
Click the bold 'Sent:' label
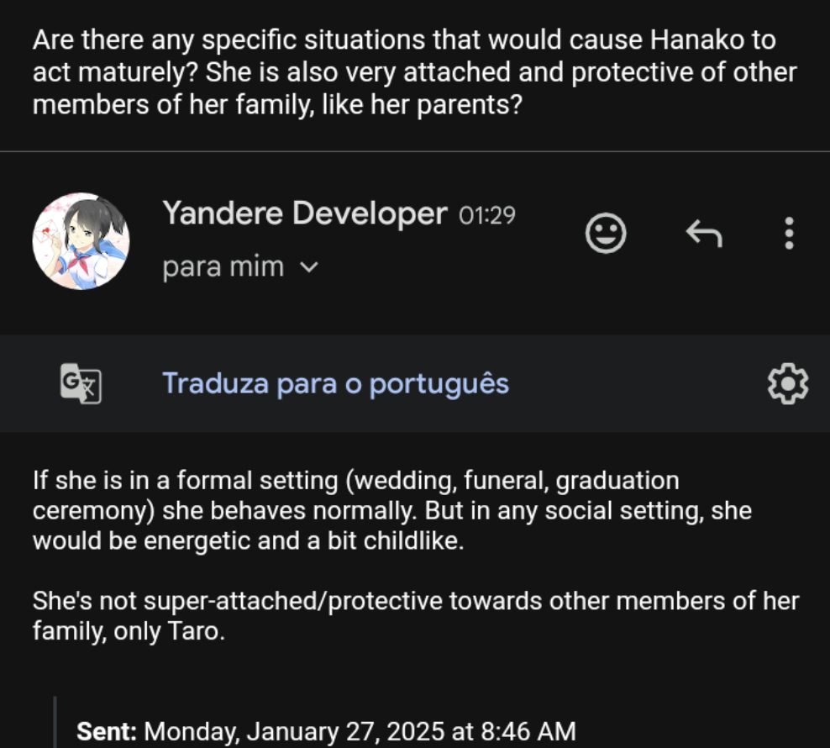coord(107,730)
